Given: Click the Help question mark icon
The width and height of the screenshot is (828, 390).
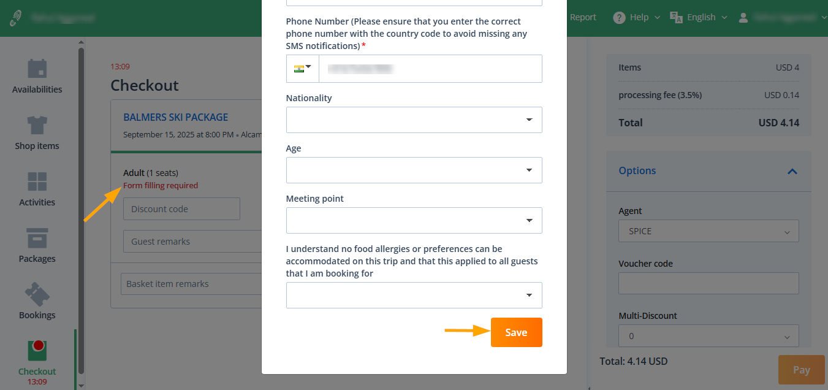Looking at the screenshot, I should (619, 17).
